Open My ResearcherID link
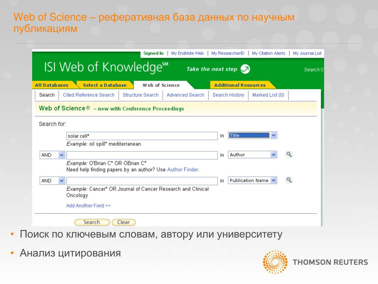This screenshot has width=378, height=284. [x=228, y=53]
